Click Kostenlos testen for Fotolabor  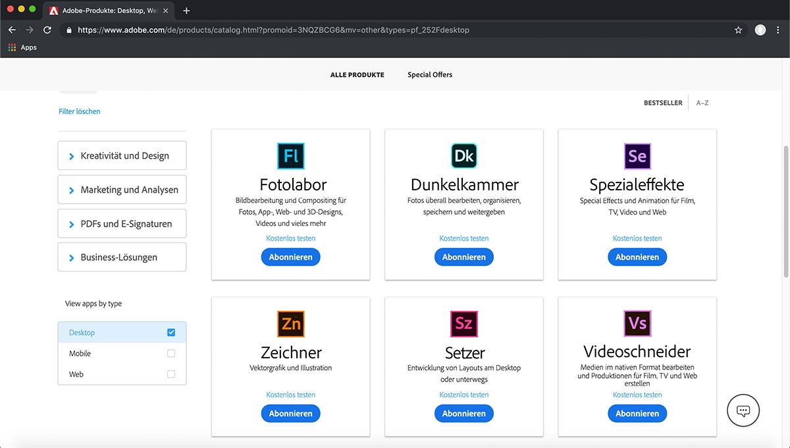pos(291,238)
